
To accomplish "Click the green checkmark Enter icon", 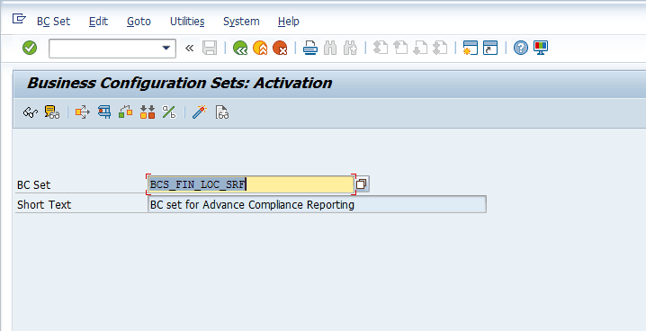I will click(30, 48).
